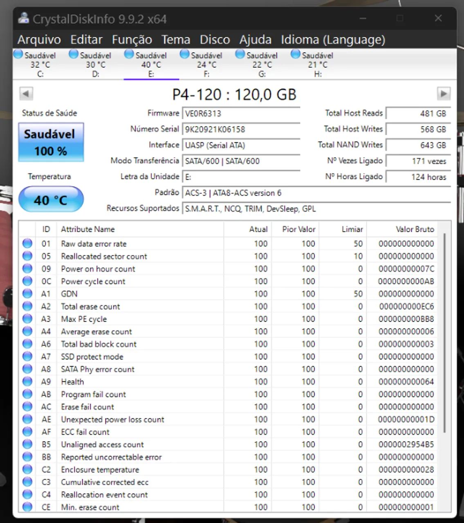This screenshot has height=523, width=464.
Task: Click the Atual column header
Action: click(x=248, y=229)
